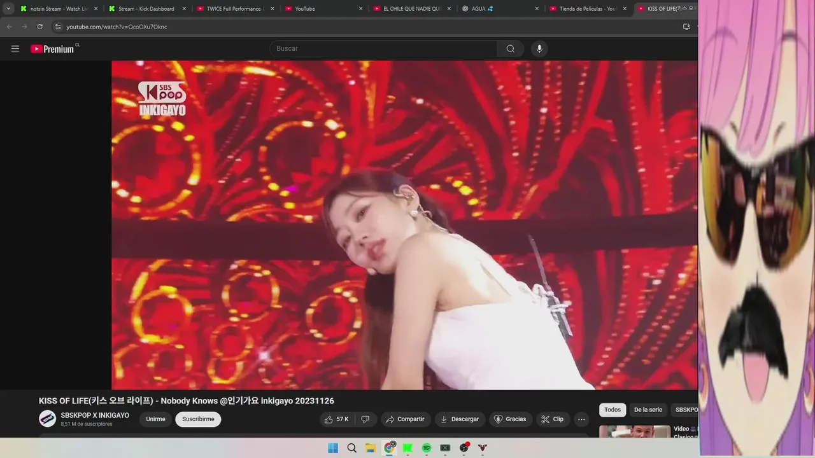Switch to Stream - Kick Dashboard tab
815x458 pixels.
(x=147, y=9)
